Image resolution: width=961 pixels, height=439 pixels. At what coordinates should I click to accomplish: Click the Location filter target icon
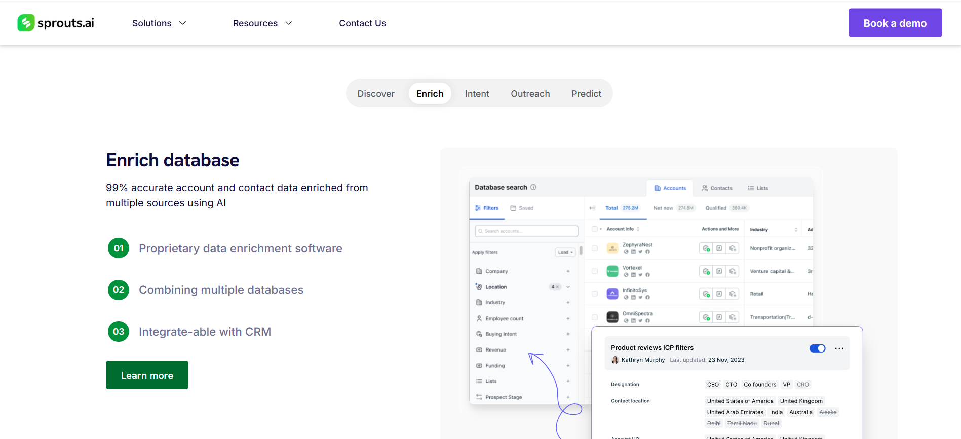[x=479, y=287]
